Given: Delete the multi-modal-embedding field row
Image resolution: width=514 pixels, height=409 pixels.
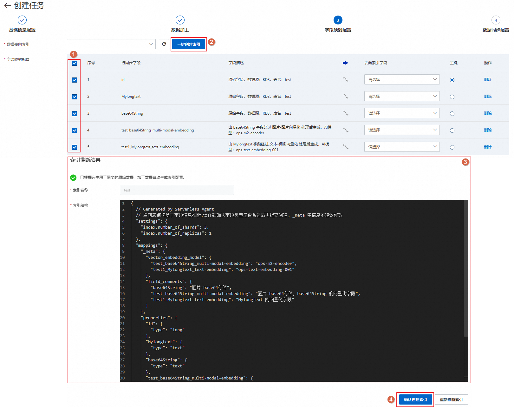Looking at the screenshot, I should click(x=488, y=130).
